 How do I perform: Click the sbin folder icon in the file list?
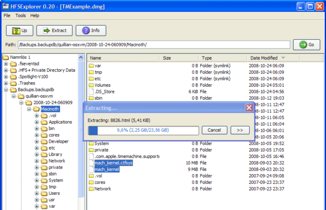[91, 98]
